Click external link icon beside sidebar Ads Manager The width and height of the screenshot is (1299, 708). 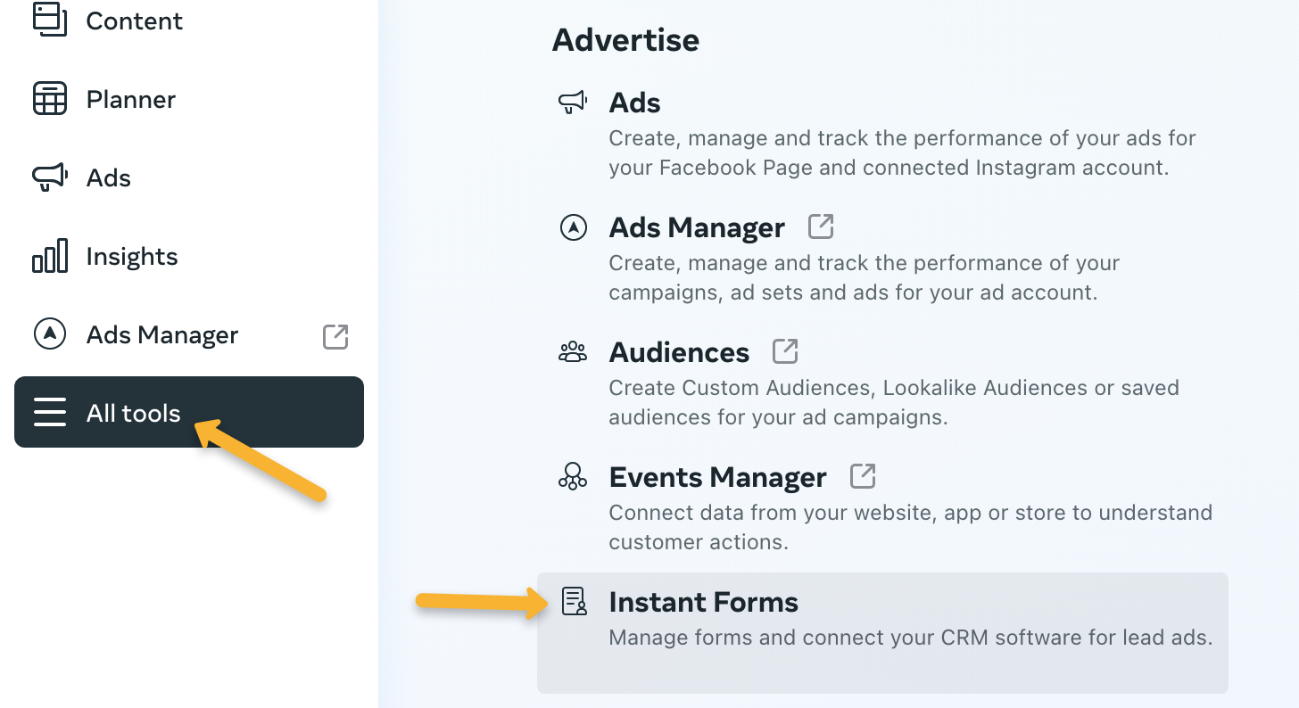(335, 336)
